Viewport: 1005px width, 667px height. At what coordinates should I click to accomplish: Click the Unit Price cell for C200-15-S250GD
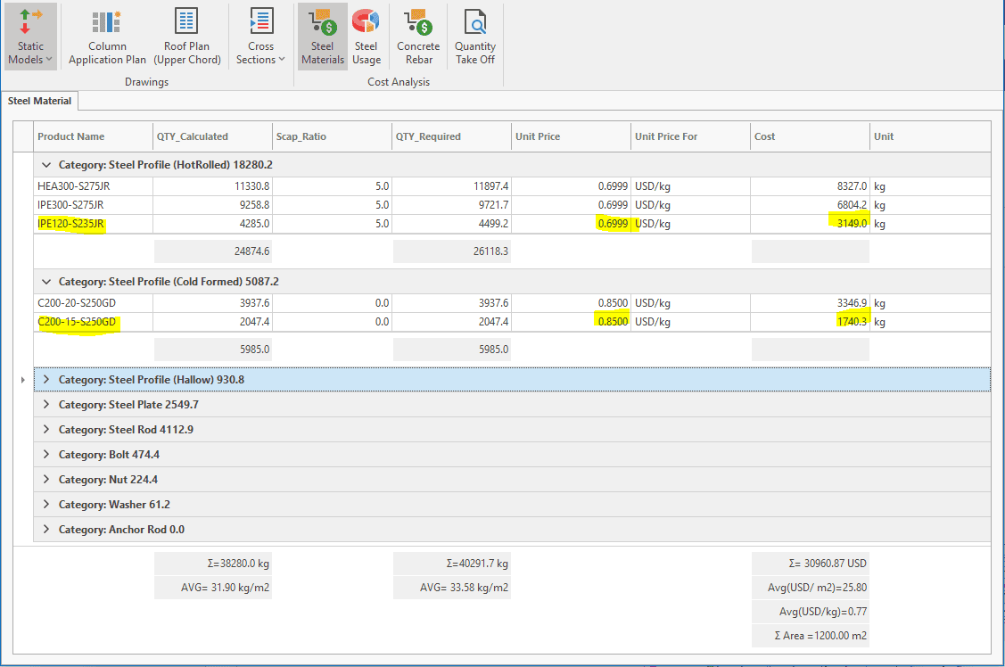click(x=572, y=321)
